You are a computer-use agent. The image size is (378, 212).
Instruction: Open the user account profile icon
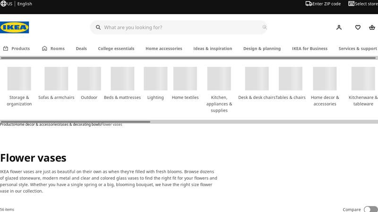tap(339, 27)
